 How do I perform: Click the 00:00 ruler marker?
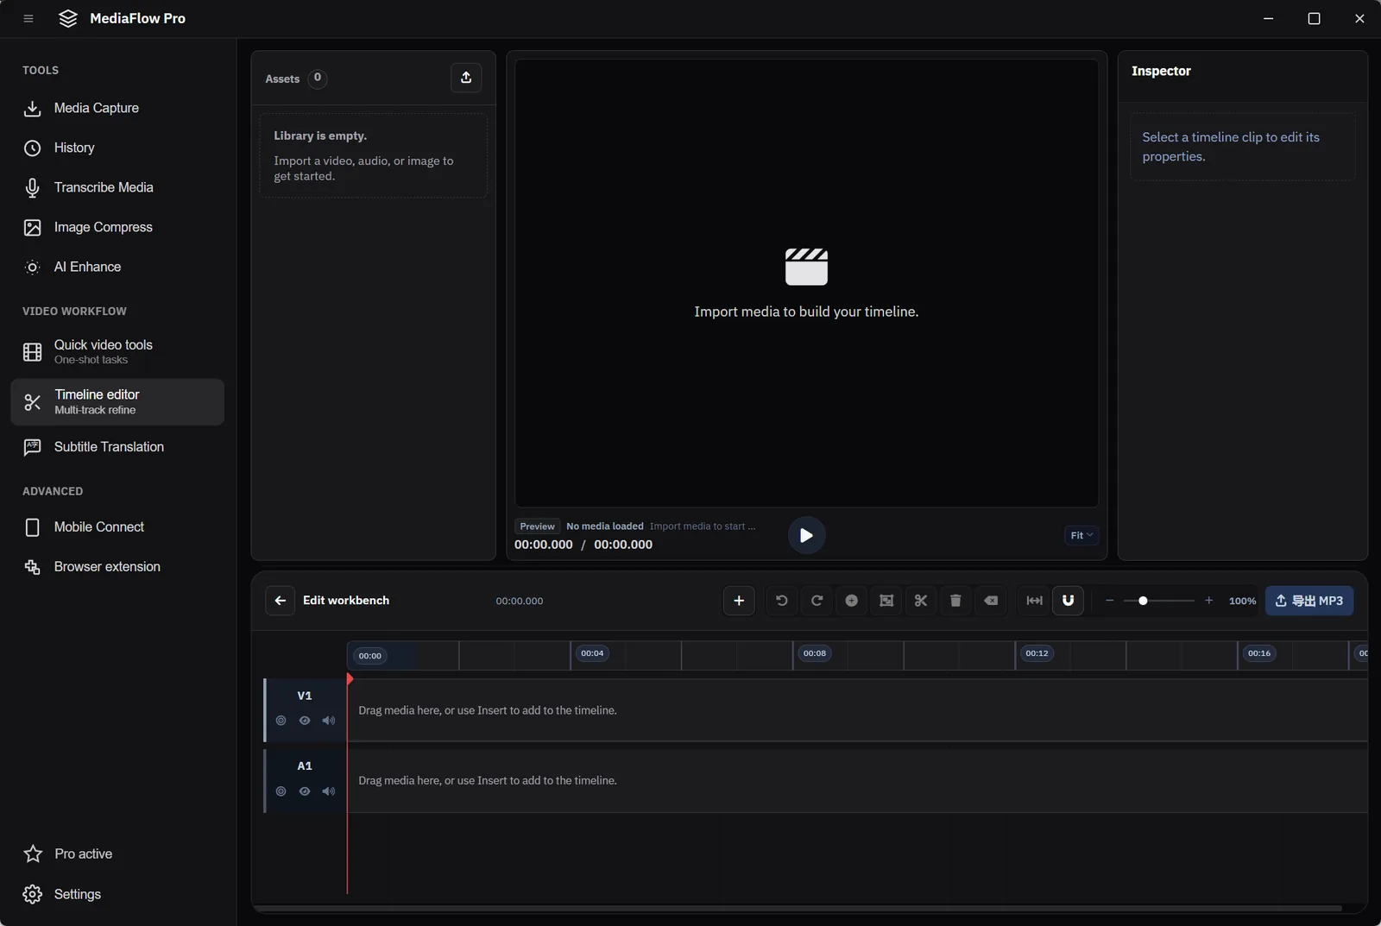click(370, 656)
